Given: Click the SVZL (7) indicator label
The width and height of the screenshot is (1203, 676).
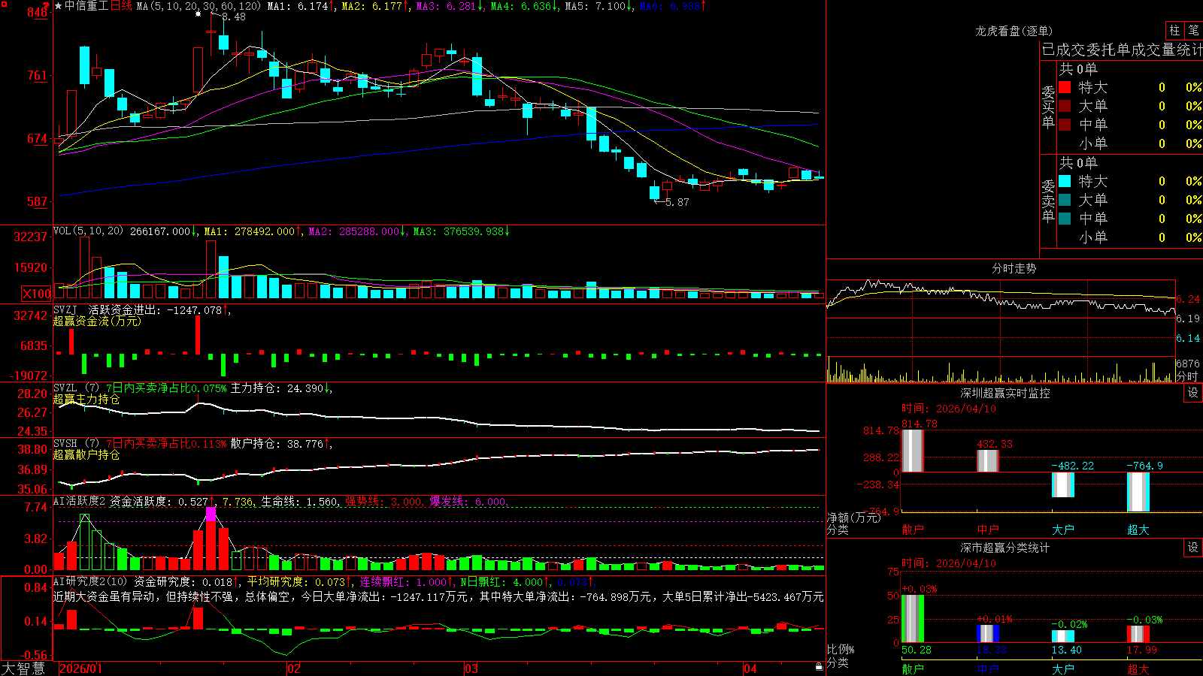Looking at the screenshot, I should coord(77,388).
